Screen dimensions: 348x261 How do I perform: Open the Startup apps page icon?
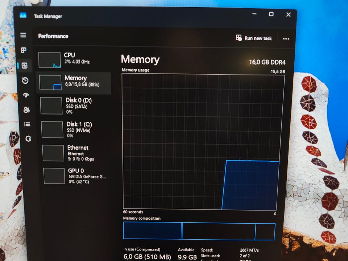26,95
